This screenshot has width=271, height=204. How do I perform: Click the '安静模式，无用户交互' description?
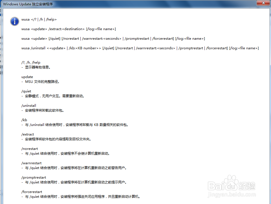click(53, 96)
